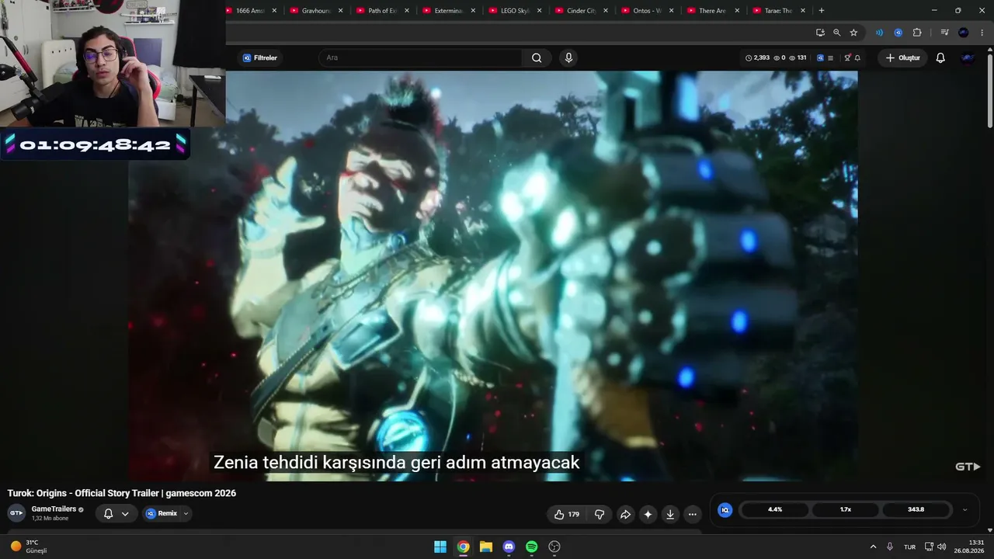
Task: Open a new browser tab with the plus button
Action: click(822, 11)
